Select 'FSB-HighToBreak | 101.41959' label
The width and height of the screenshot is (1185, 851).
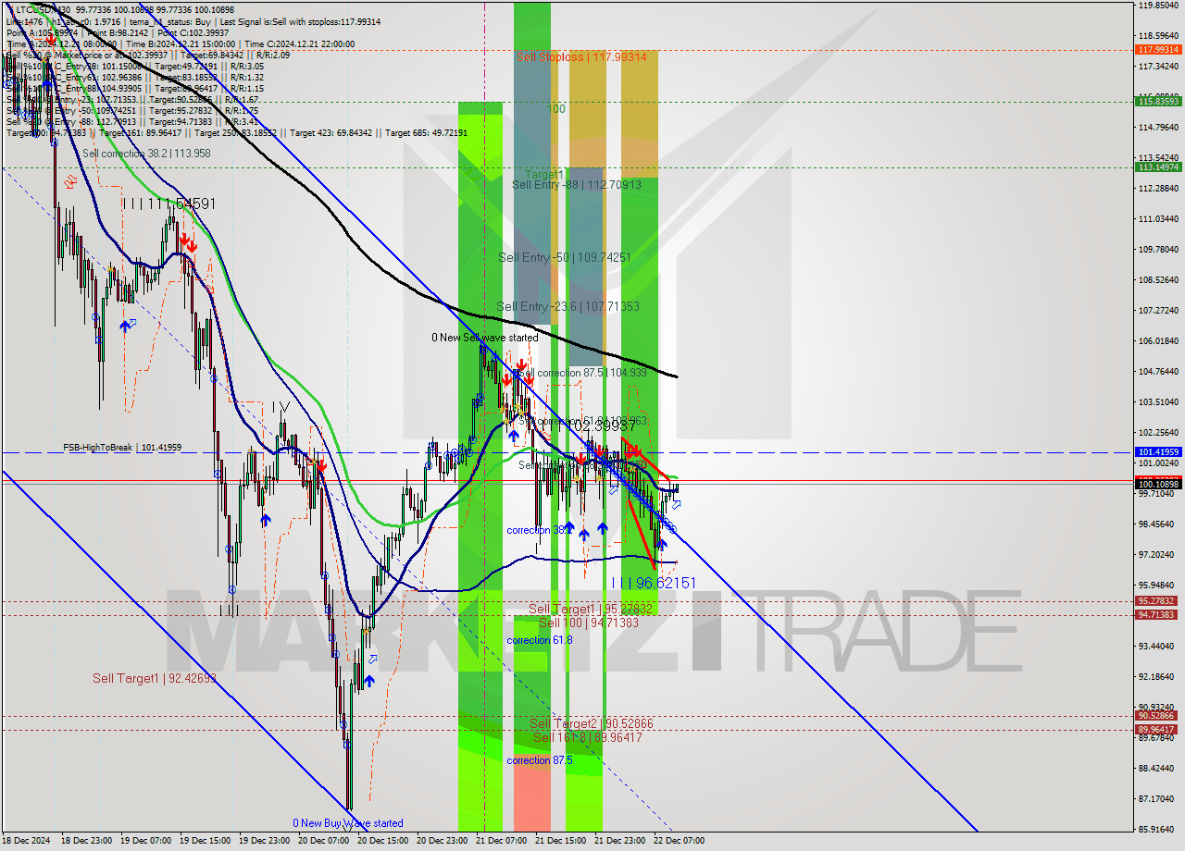tap(122, 448)
